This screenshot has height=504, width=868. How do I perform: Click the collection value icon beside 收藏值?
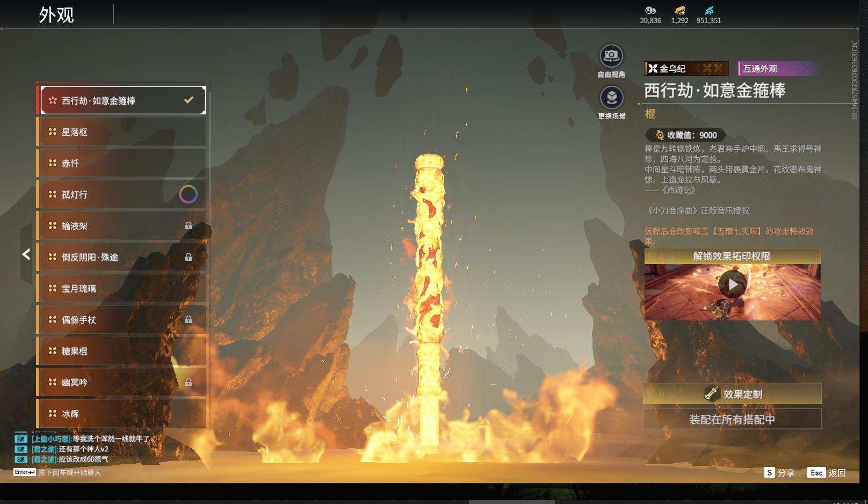coord(660,135)
